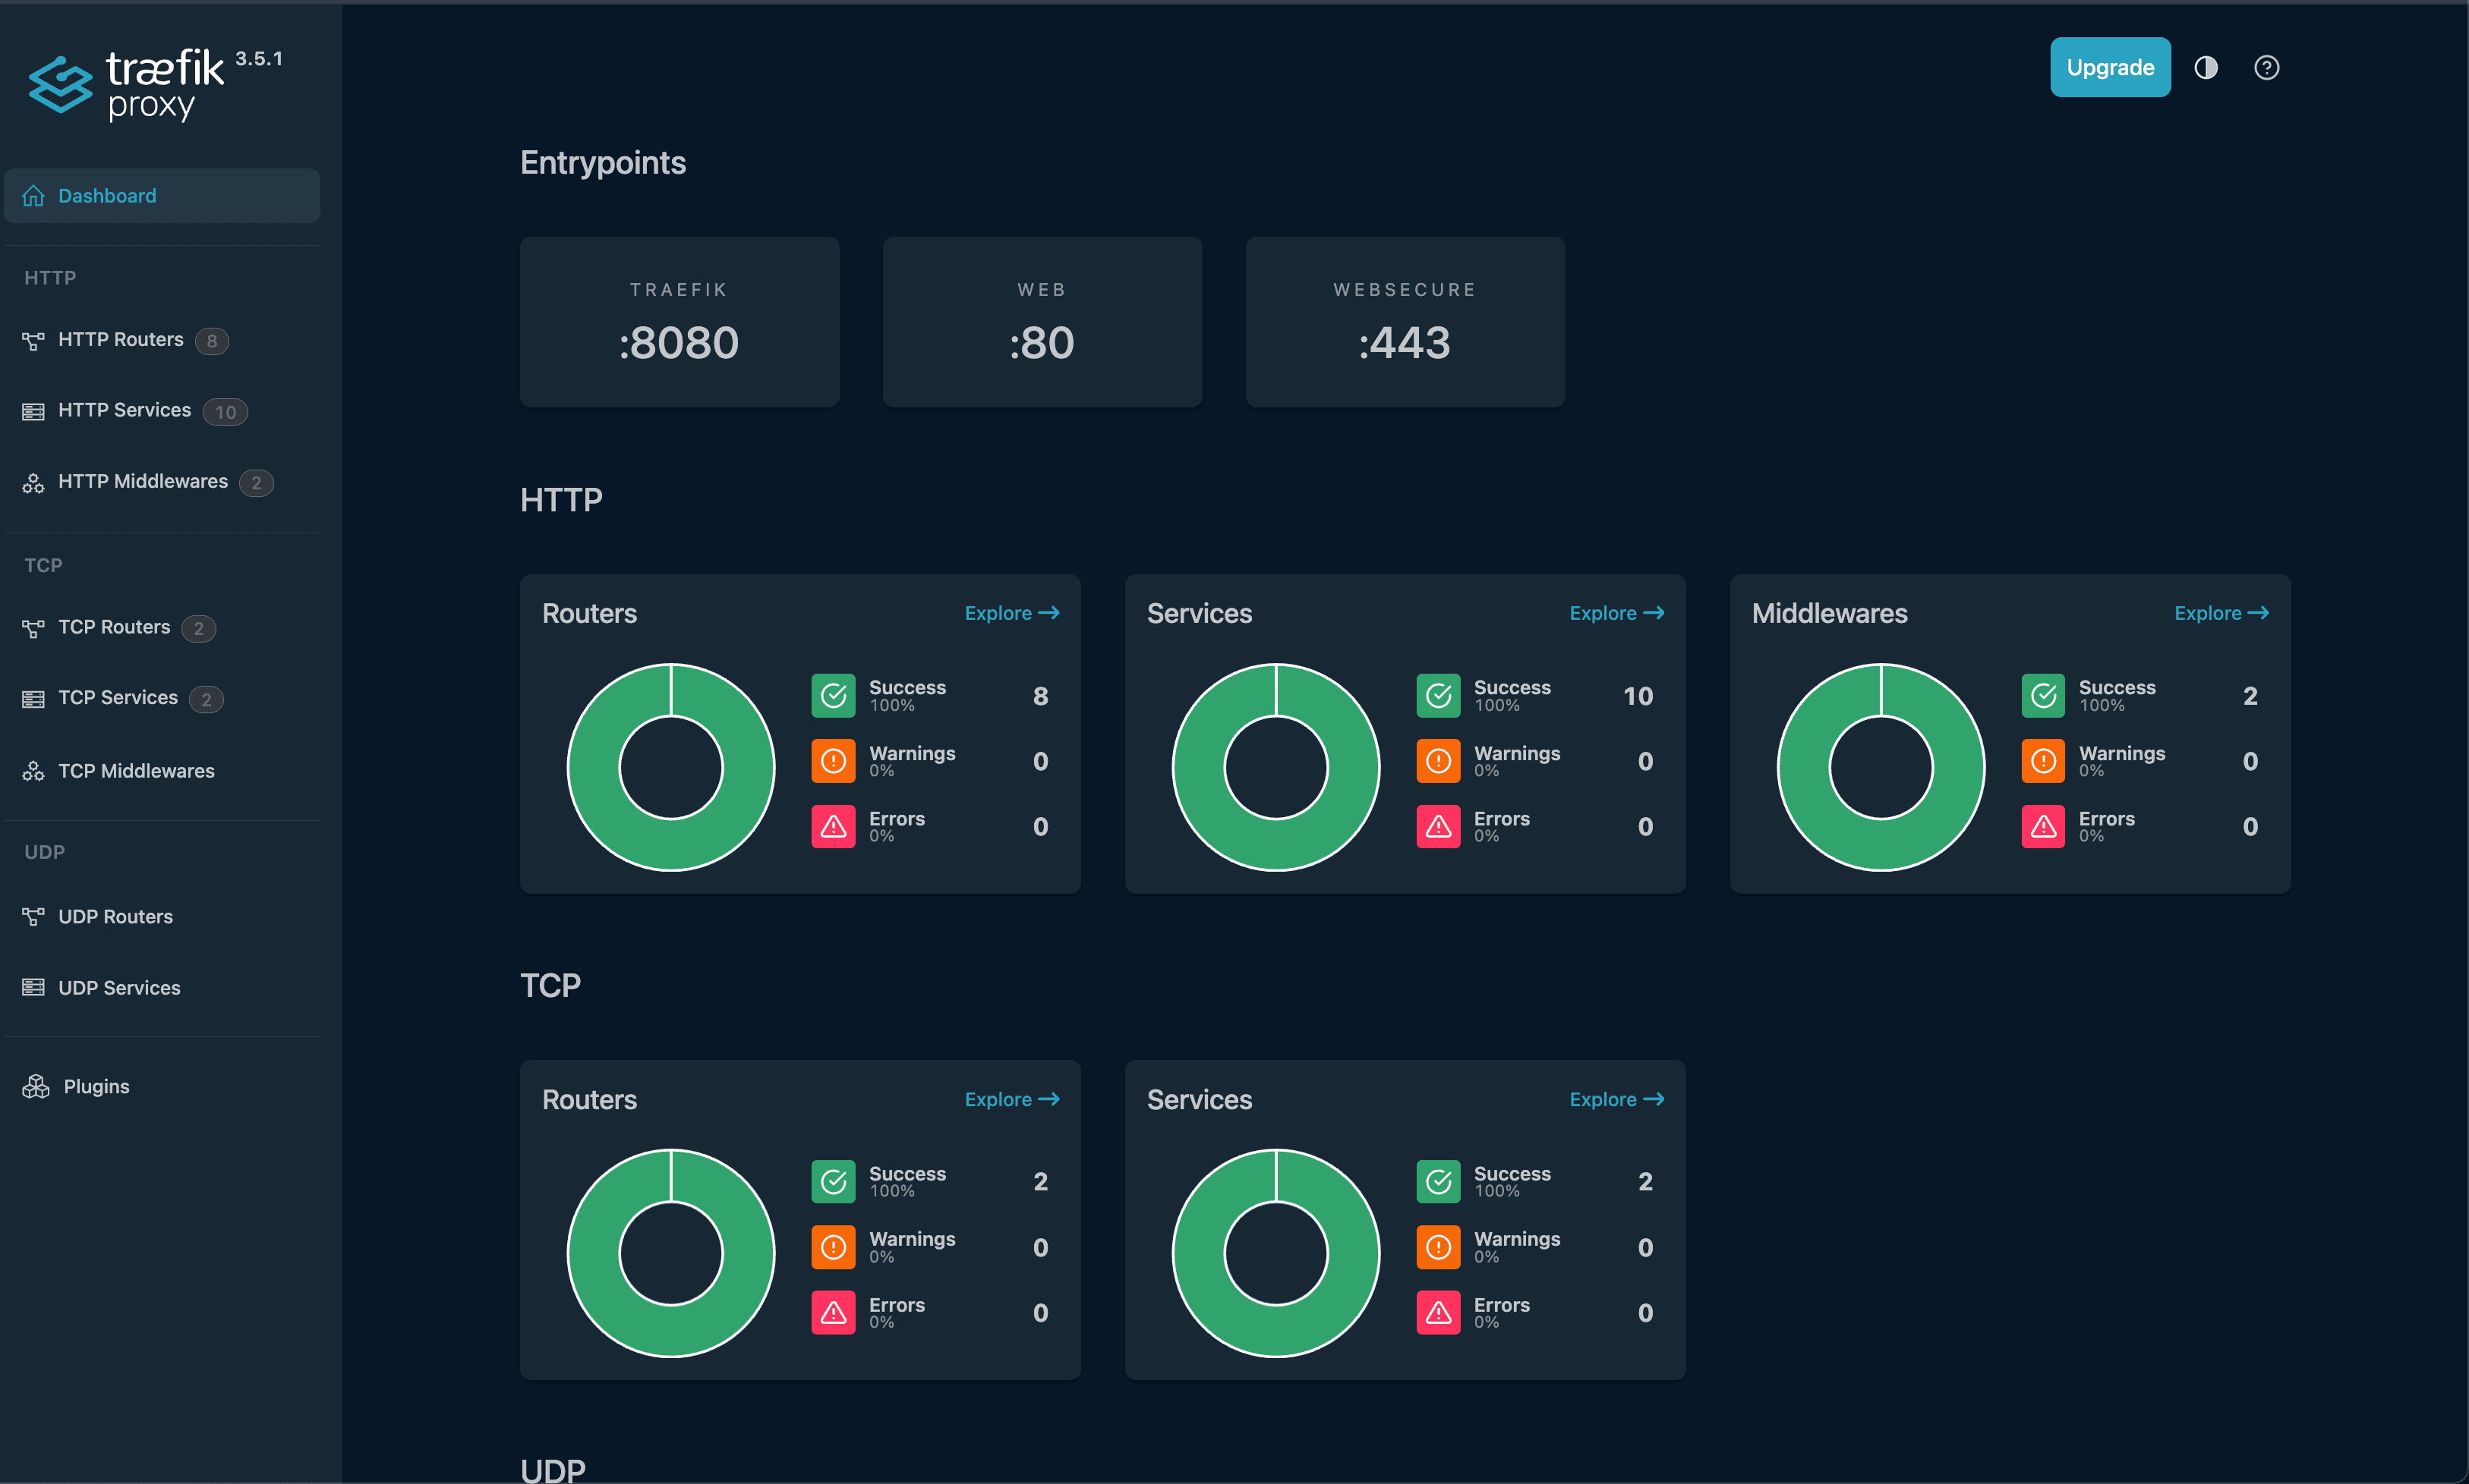Explore HTTP Middlewares link
2469x1484 pixels.
[x=2221, y=613]
